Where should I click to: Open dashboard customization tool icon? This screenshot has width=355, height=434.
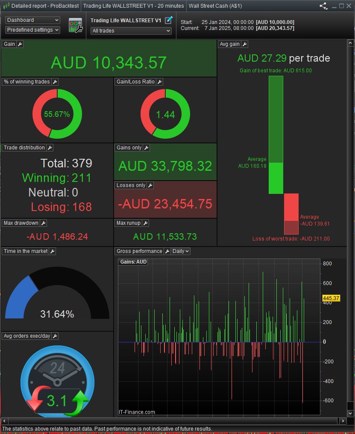click(x=76, y=25)
